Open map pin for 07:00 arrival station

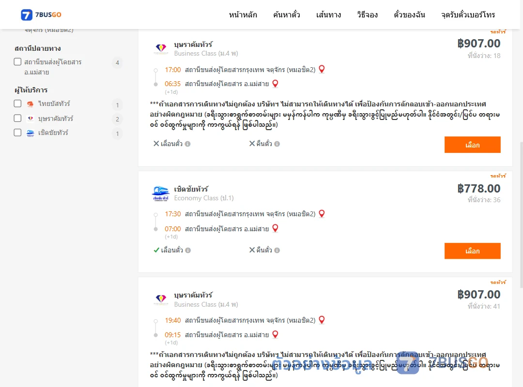pyautogui.click(x=275, y=228)
